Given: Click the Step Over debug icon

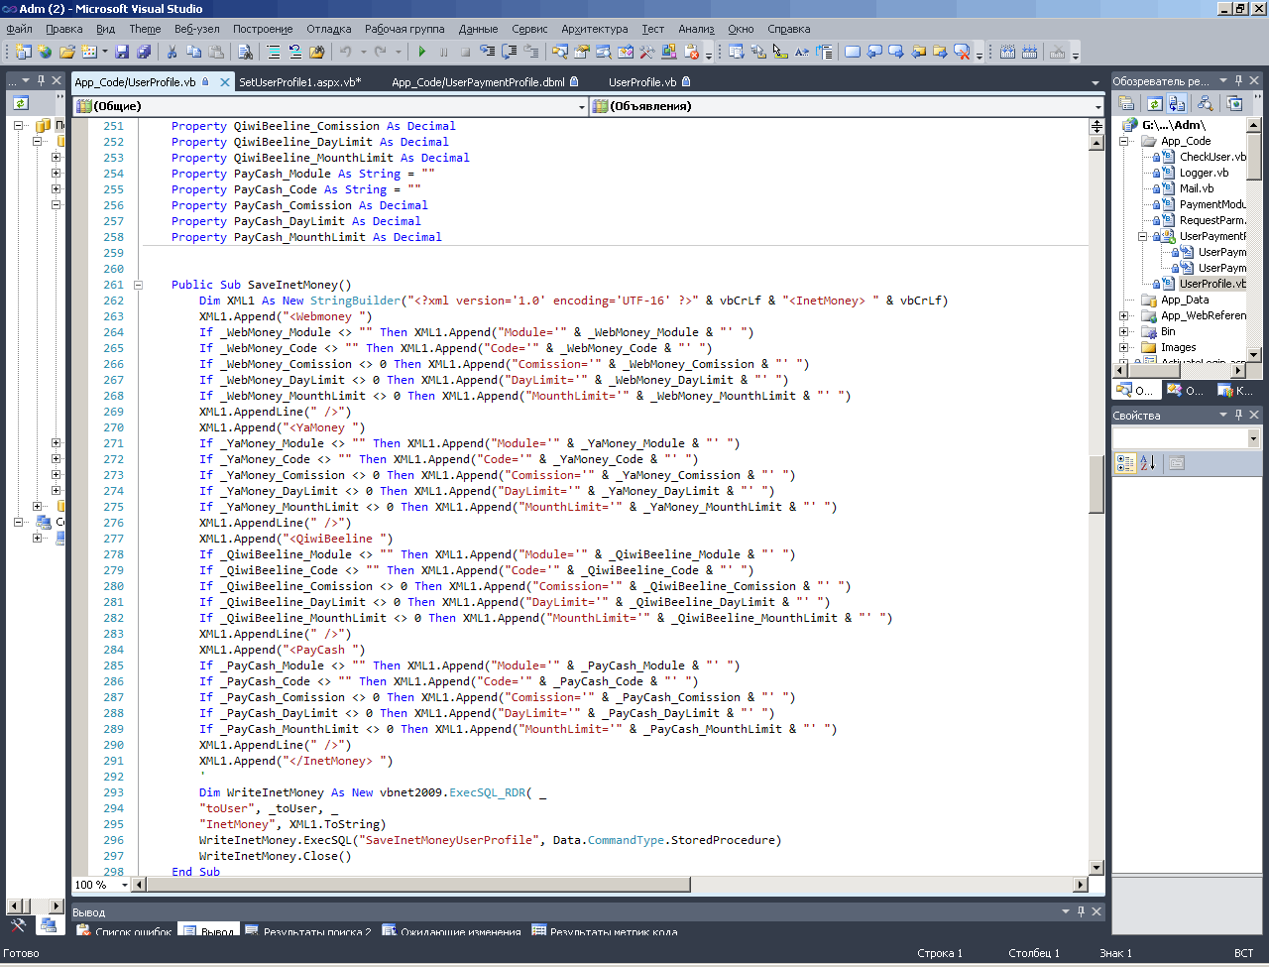Looking at the screenshot, I should click(509, 52).
